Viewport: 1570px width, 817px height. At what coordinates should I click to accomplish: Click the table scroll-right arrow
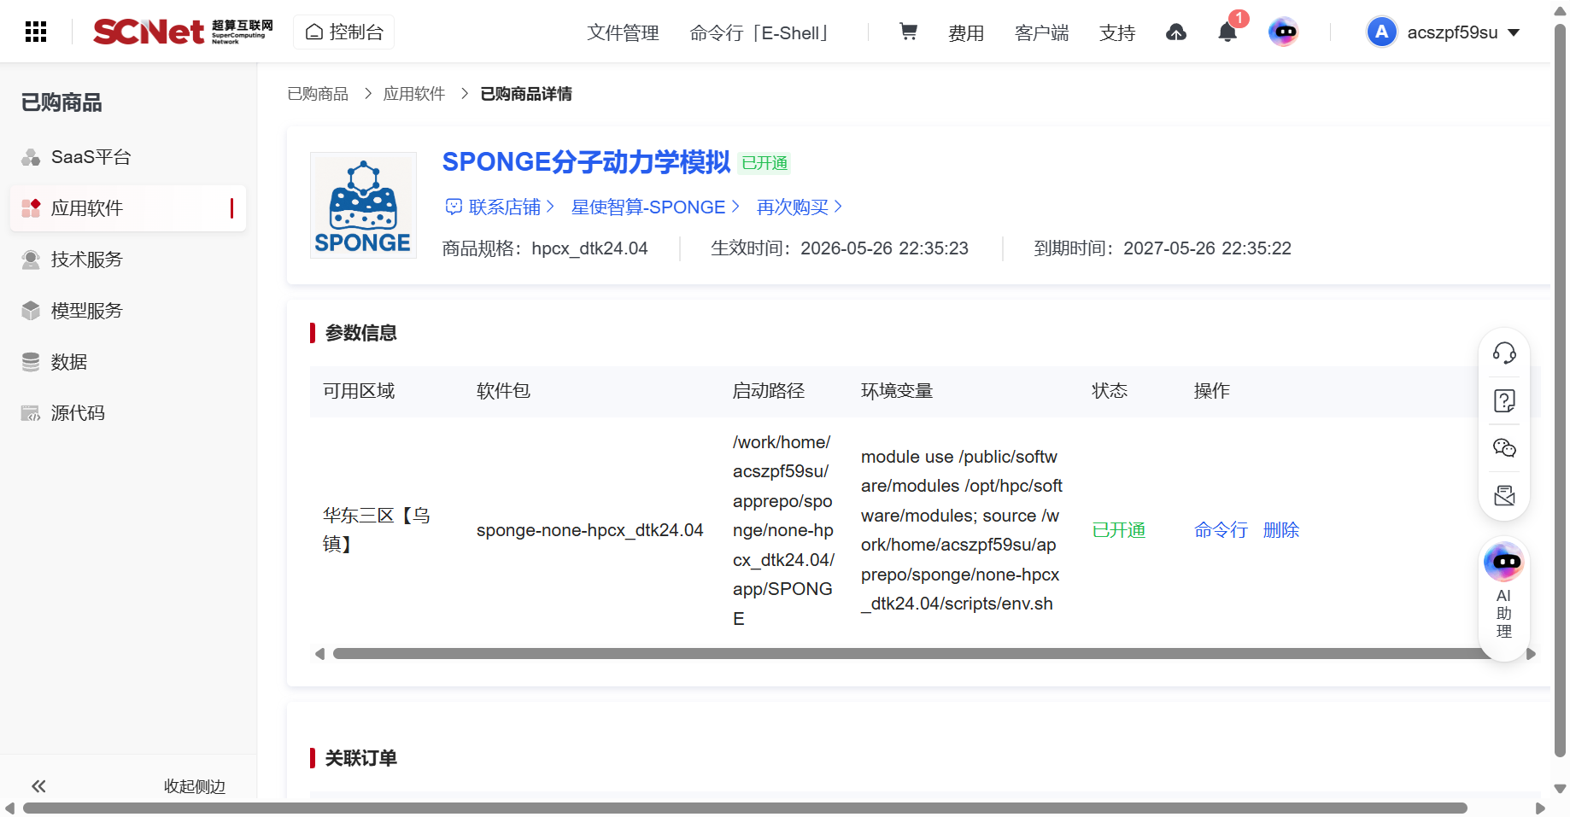[1531, 654]
